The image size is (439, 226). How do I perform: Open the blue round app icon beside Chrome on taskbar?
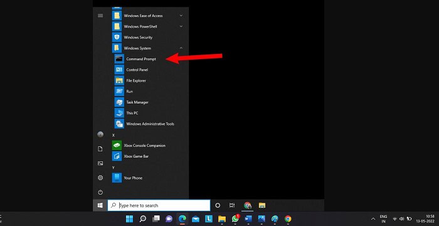point(275,218)
